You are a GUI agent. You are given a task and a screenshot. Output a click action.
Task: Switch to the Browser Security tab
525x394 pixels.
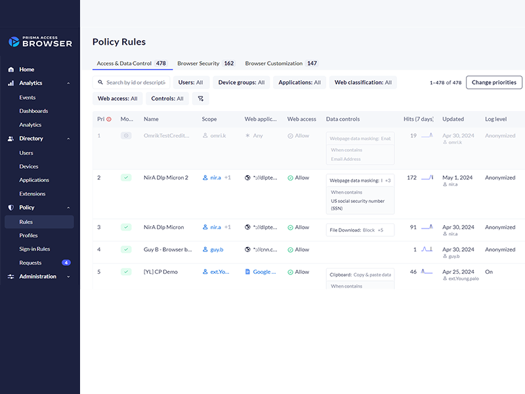205,64
